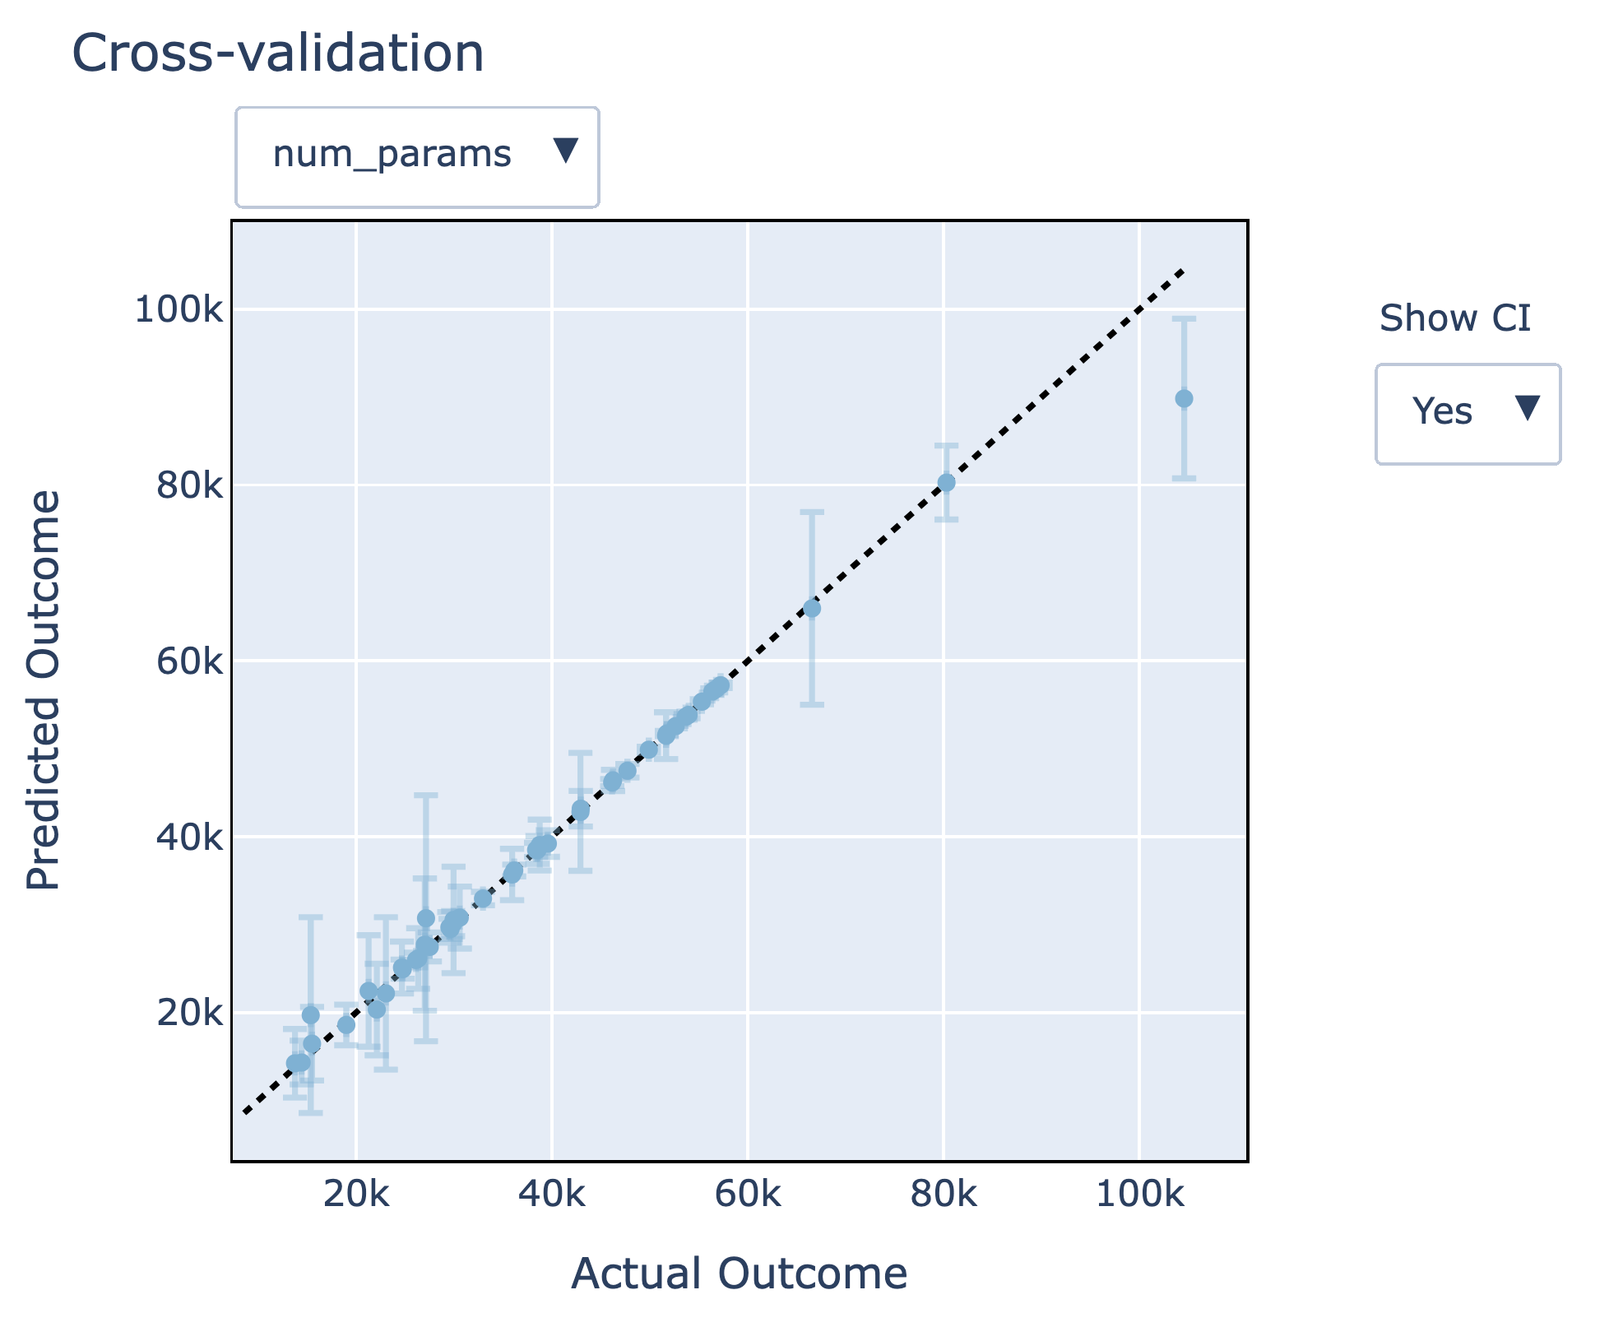
Task: Click the 'Show CI' label
Action: 1454,318
